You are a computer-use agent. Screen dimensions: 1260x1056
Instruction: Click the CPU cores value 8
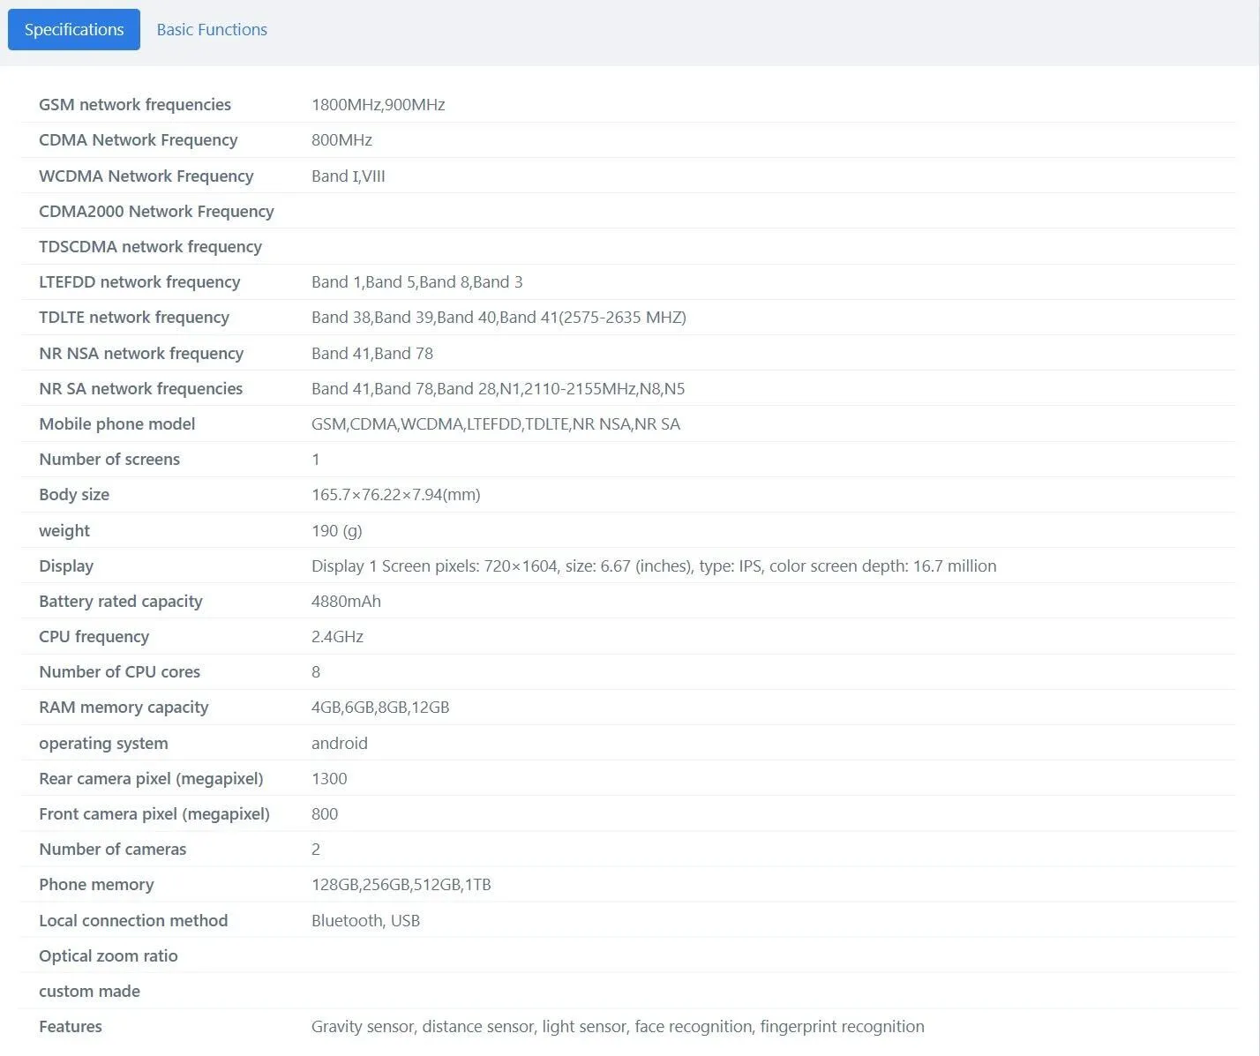point(316,671)
